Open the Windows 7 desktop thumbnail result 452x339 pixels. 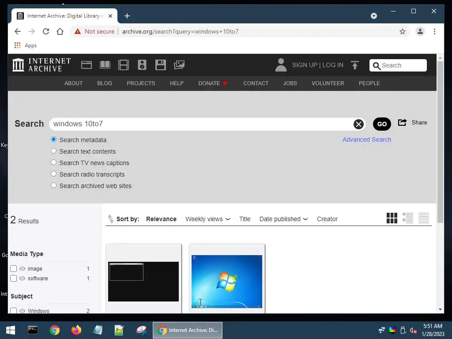(227, 281)
